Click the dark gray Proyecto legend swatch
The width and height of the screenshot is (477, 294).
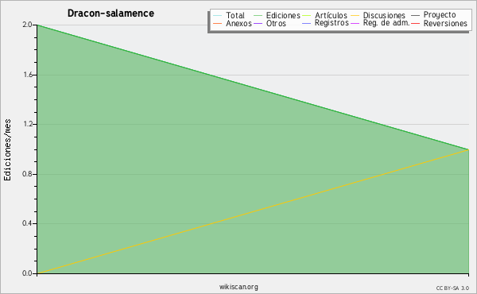pyautogui.click(x=415, y=16)
